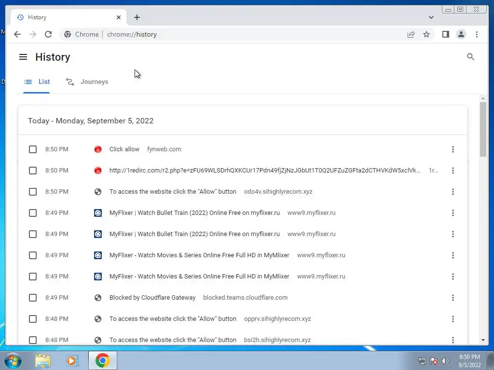This screenshot has height=370, width=494.
Task: Click the scrollbar up arrow
Action: coord(483,98)
